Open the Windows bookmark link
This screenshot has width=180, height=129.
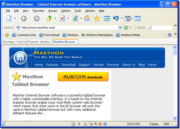[70, 35]
